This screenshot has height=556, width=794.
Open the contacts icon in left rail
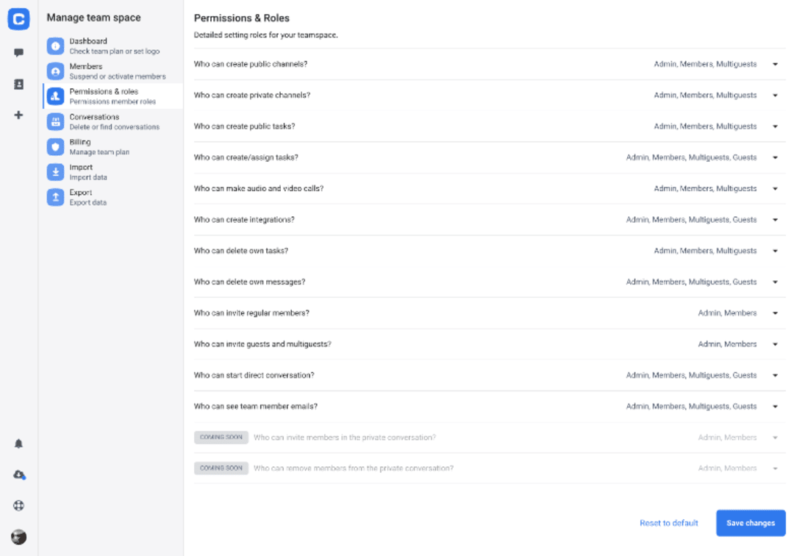click(18, 85)
